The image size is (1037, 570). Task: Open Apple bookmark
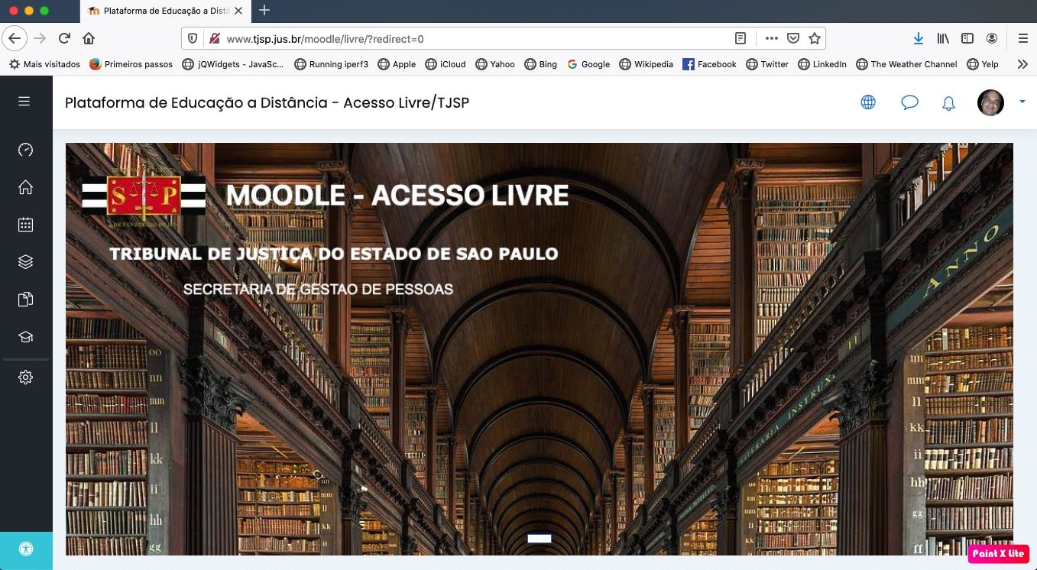pyautogui.click(x=397, y=64)
